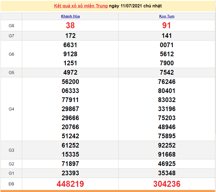Viewport: 216px width, 192px height.
Task: Open the Kết quả xổ số miền Trung link
Action: (x=81, y=6)
